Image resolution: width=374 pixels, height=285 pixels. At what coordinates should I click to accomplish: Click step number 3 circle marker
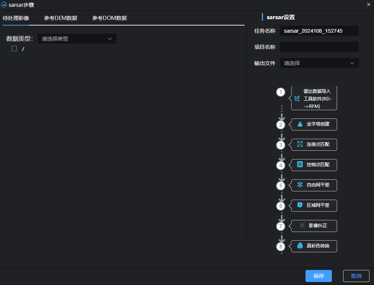pyautogui.click(x=281, y=144)
